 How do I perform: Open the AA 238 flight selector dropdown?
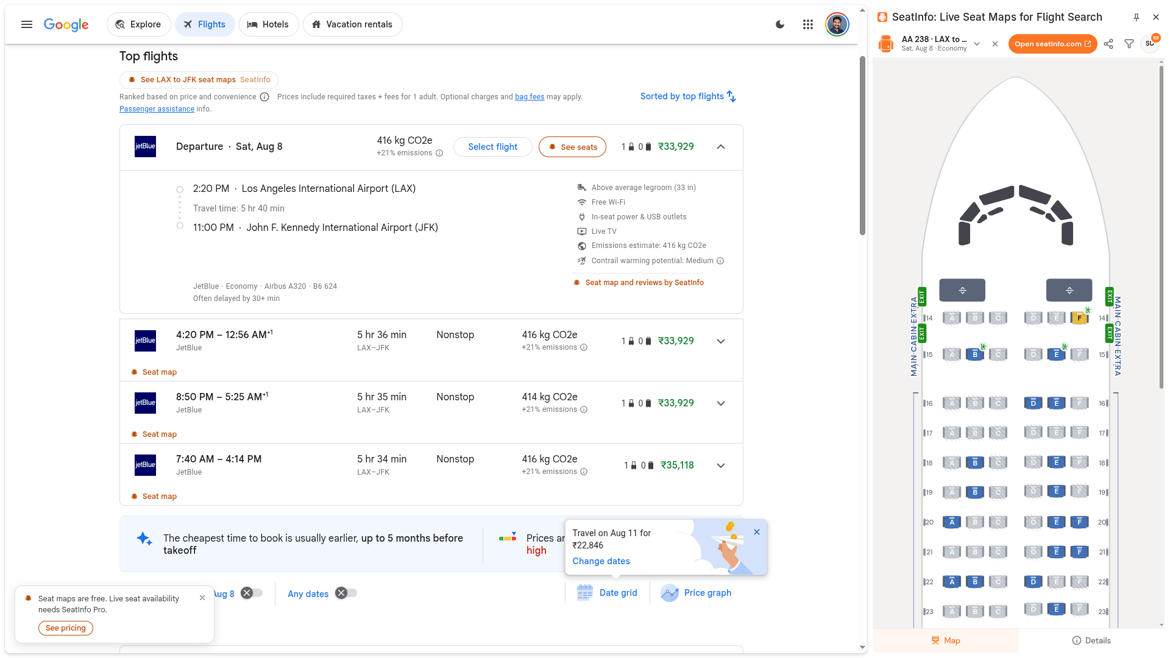[x=977, y=44]
